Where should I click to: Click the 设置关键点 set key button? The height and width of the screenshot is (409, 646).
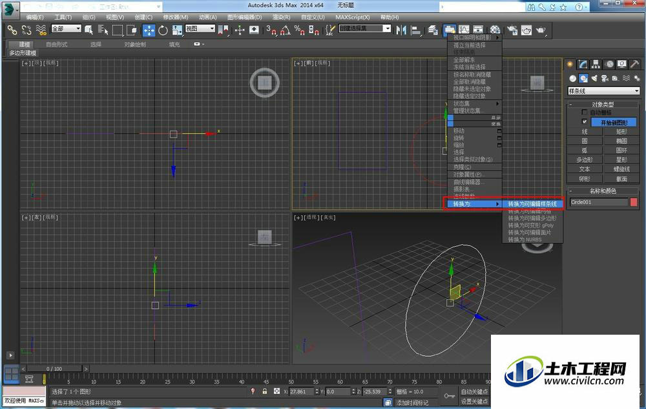click(x=474, y=401)
